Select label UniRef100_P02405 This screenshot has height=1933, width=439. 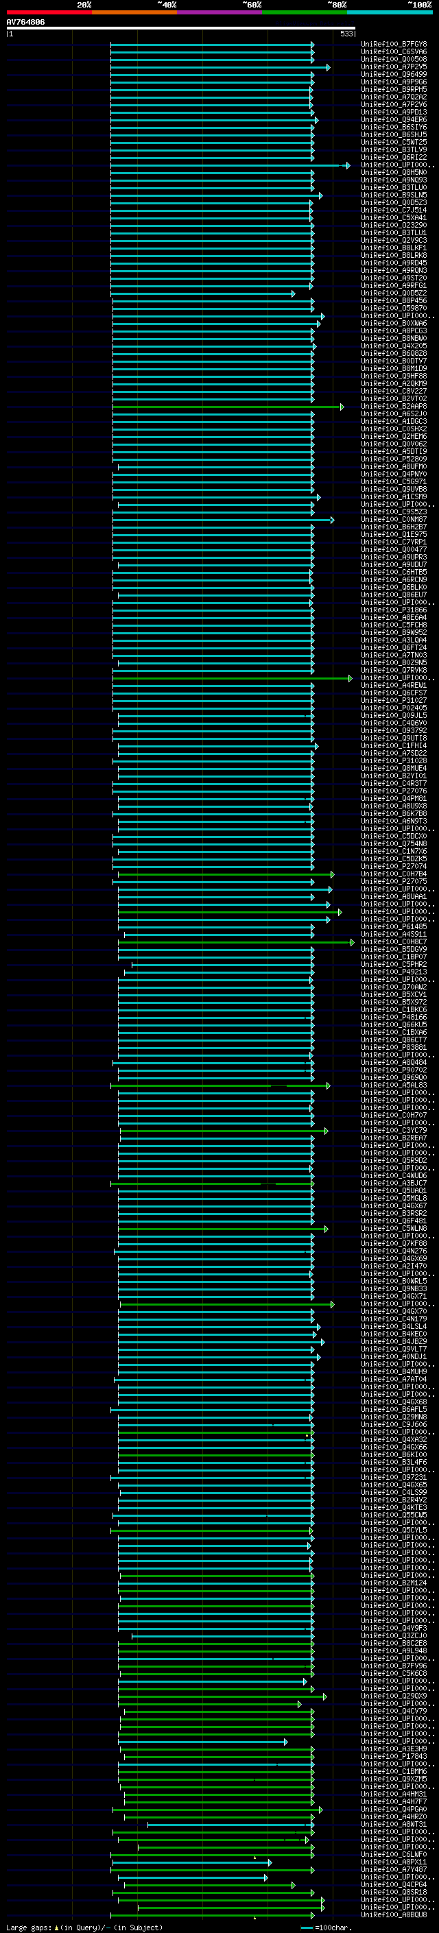[x=393, y=708]
